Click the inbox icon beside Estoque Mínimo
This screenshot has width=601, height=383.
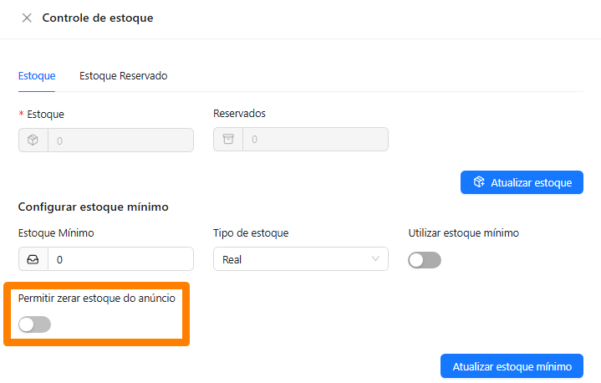(x=33, y=259)
